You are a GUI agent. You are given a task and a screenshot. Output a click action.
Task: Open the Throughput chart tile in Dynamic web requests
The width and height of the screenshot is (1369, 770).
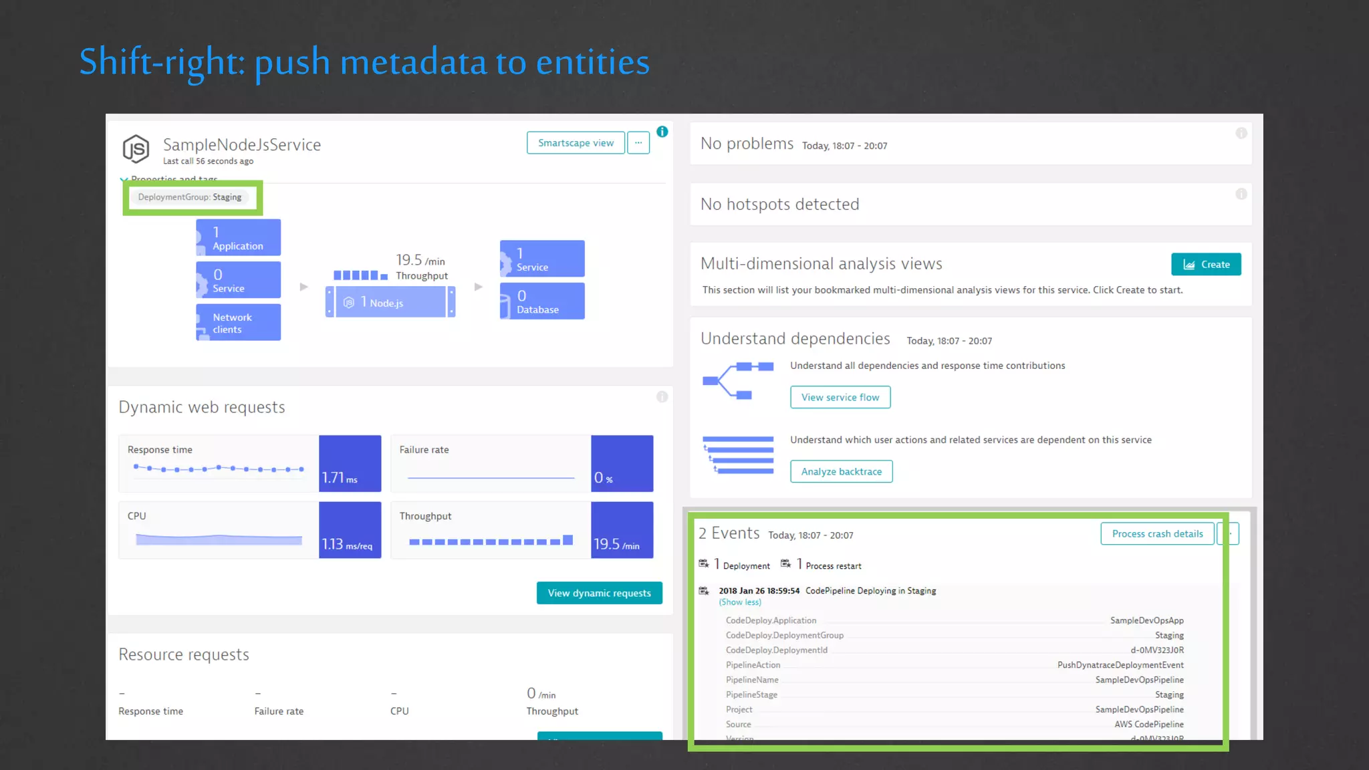pyautogui.click(x=522, y=530)
